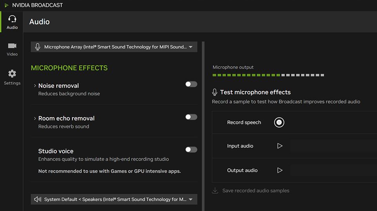
Task: Click the microphone icon beside Test microphone effects
Action: pos(215,92)
